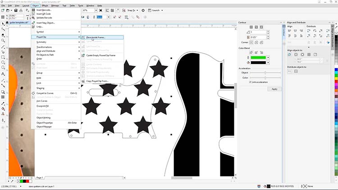Select bevel corner contour icon
The image size is (338, 190).
(261, 42)
